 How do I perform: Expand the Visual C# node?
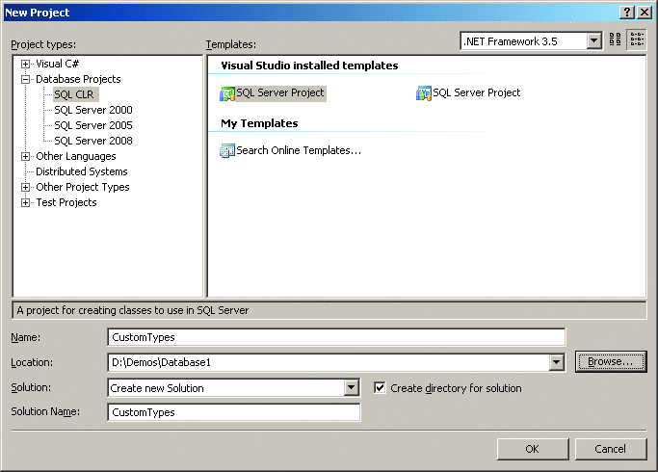26,65
